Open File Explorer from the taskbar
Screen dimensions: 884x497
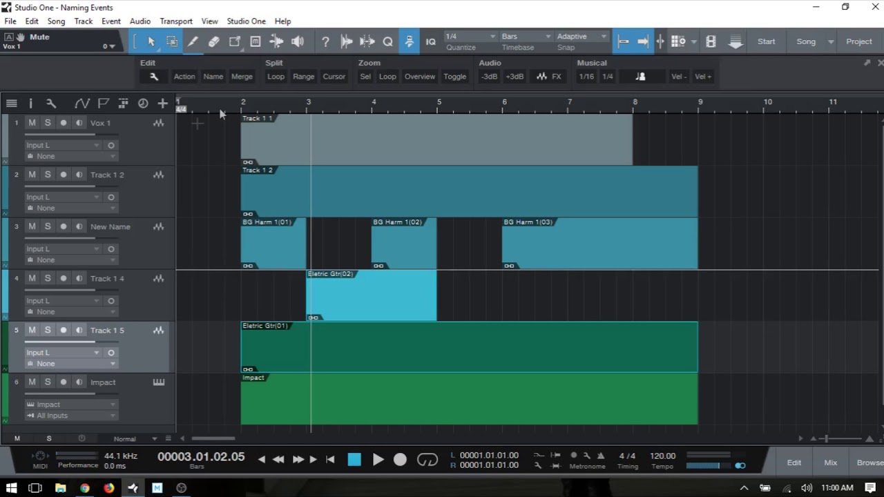point(60,488)
